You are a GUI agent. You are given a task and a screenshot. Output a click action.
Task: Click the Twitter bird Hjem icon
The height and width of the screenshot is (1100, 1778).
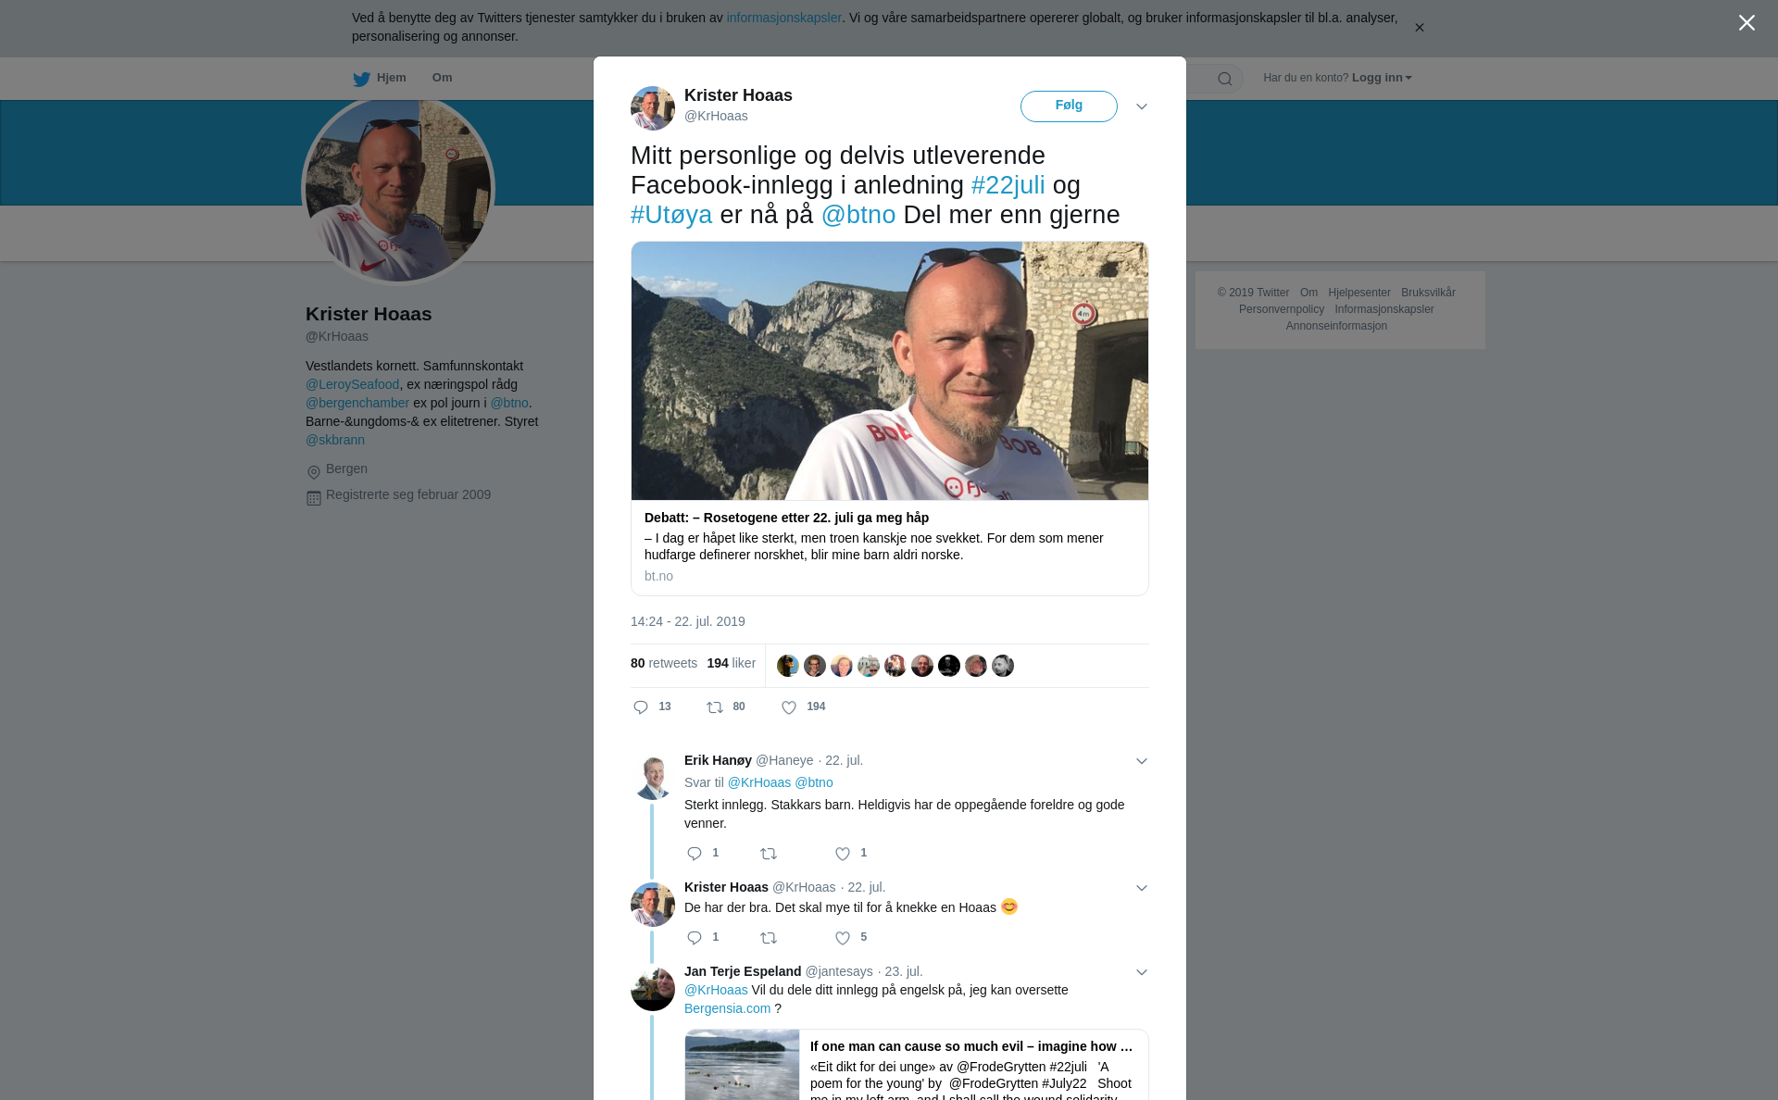pyautogui.click(x=361, y=79)
